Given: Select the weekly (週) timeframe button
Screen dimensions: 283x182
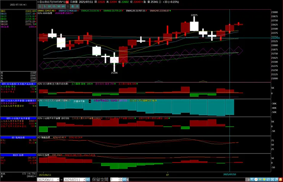Looking at the screenshot, I should point(73,6).
